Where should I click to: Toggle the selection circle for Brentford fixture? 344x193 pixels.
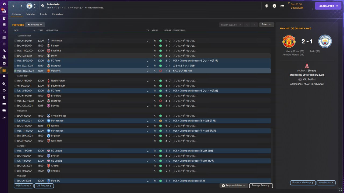tap(15, 96)
